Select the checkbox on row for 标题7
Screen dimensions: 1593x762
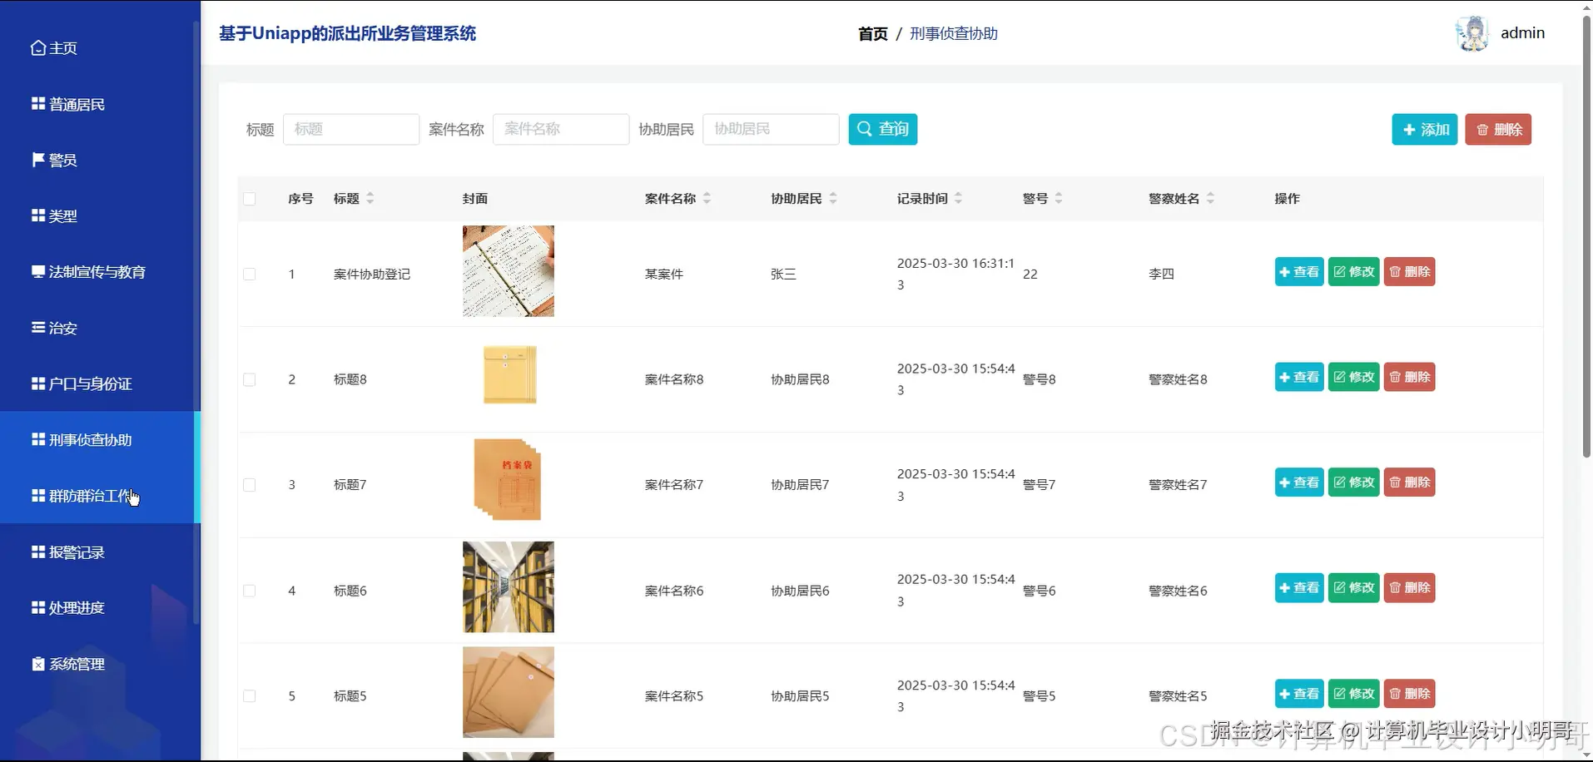tap(249, 484)
